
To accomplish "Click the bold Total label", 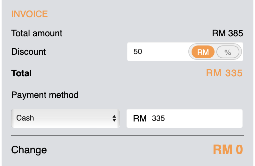I will pyautogui.click(x=21, y=73).
